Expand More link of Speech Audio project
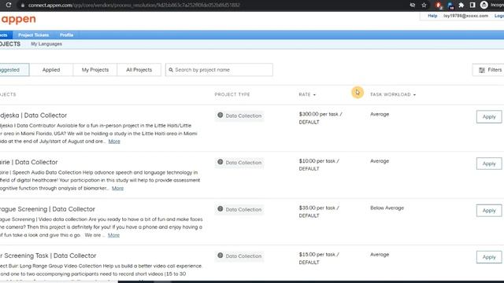This screenshot has width=504, height=283. [117, 188]
